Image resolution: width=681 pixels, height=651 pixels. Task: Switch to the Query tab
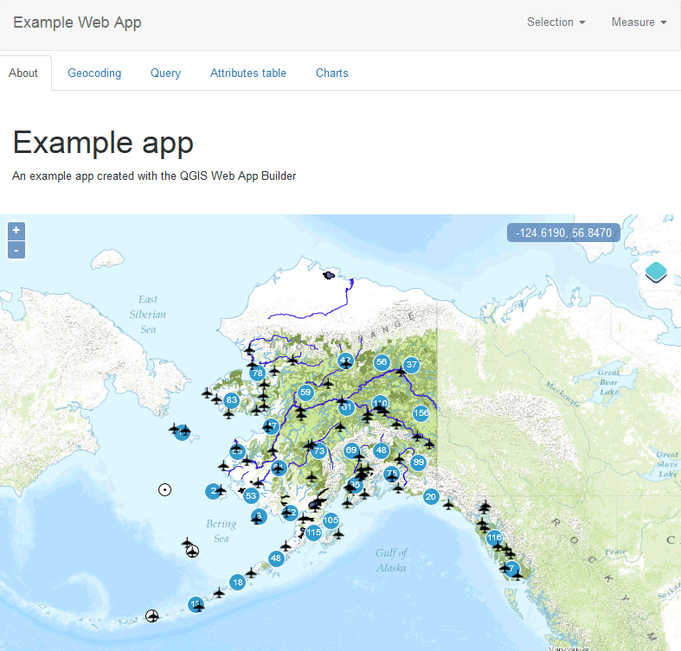point(165,73)
